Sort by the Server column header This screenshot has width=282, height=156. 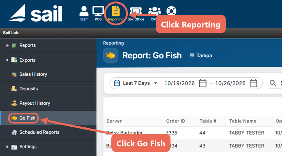114,121
